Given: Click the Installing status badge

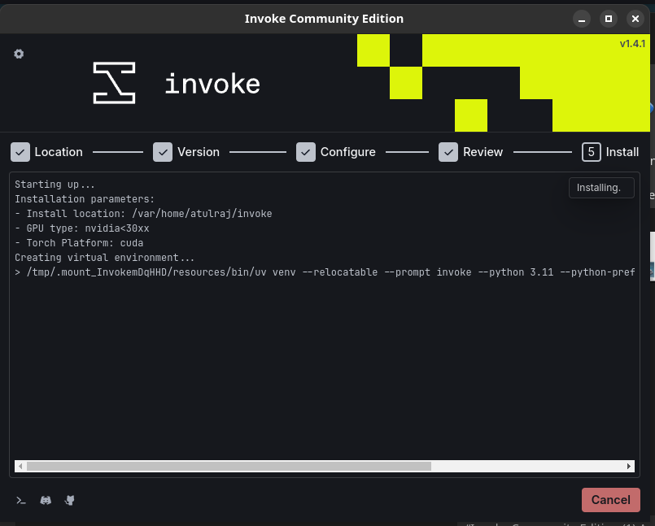Looking at the screenshot, I should tap(601, 188).
